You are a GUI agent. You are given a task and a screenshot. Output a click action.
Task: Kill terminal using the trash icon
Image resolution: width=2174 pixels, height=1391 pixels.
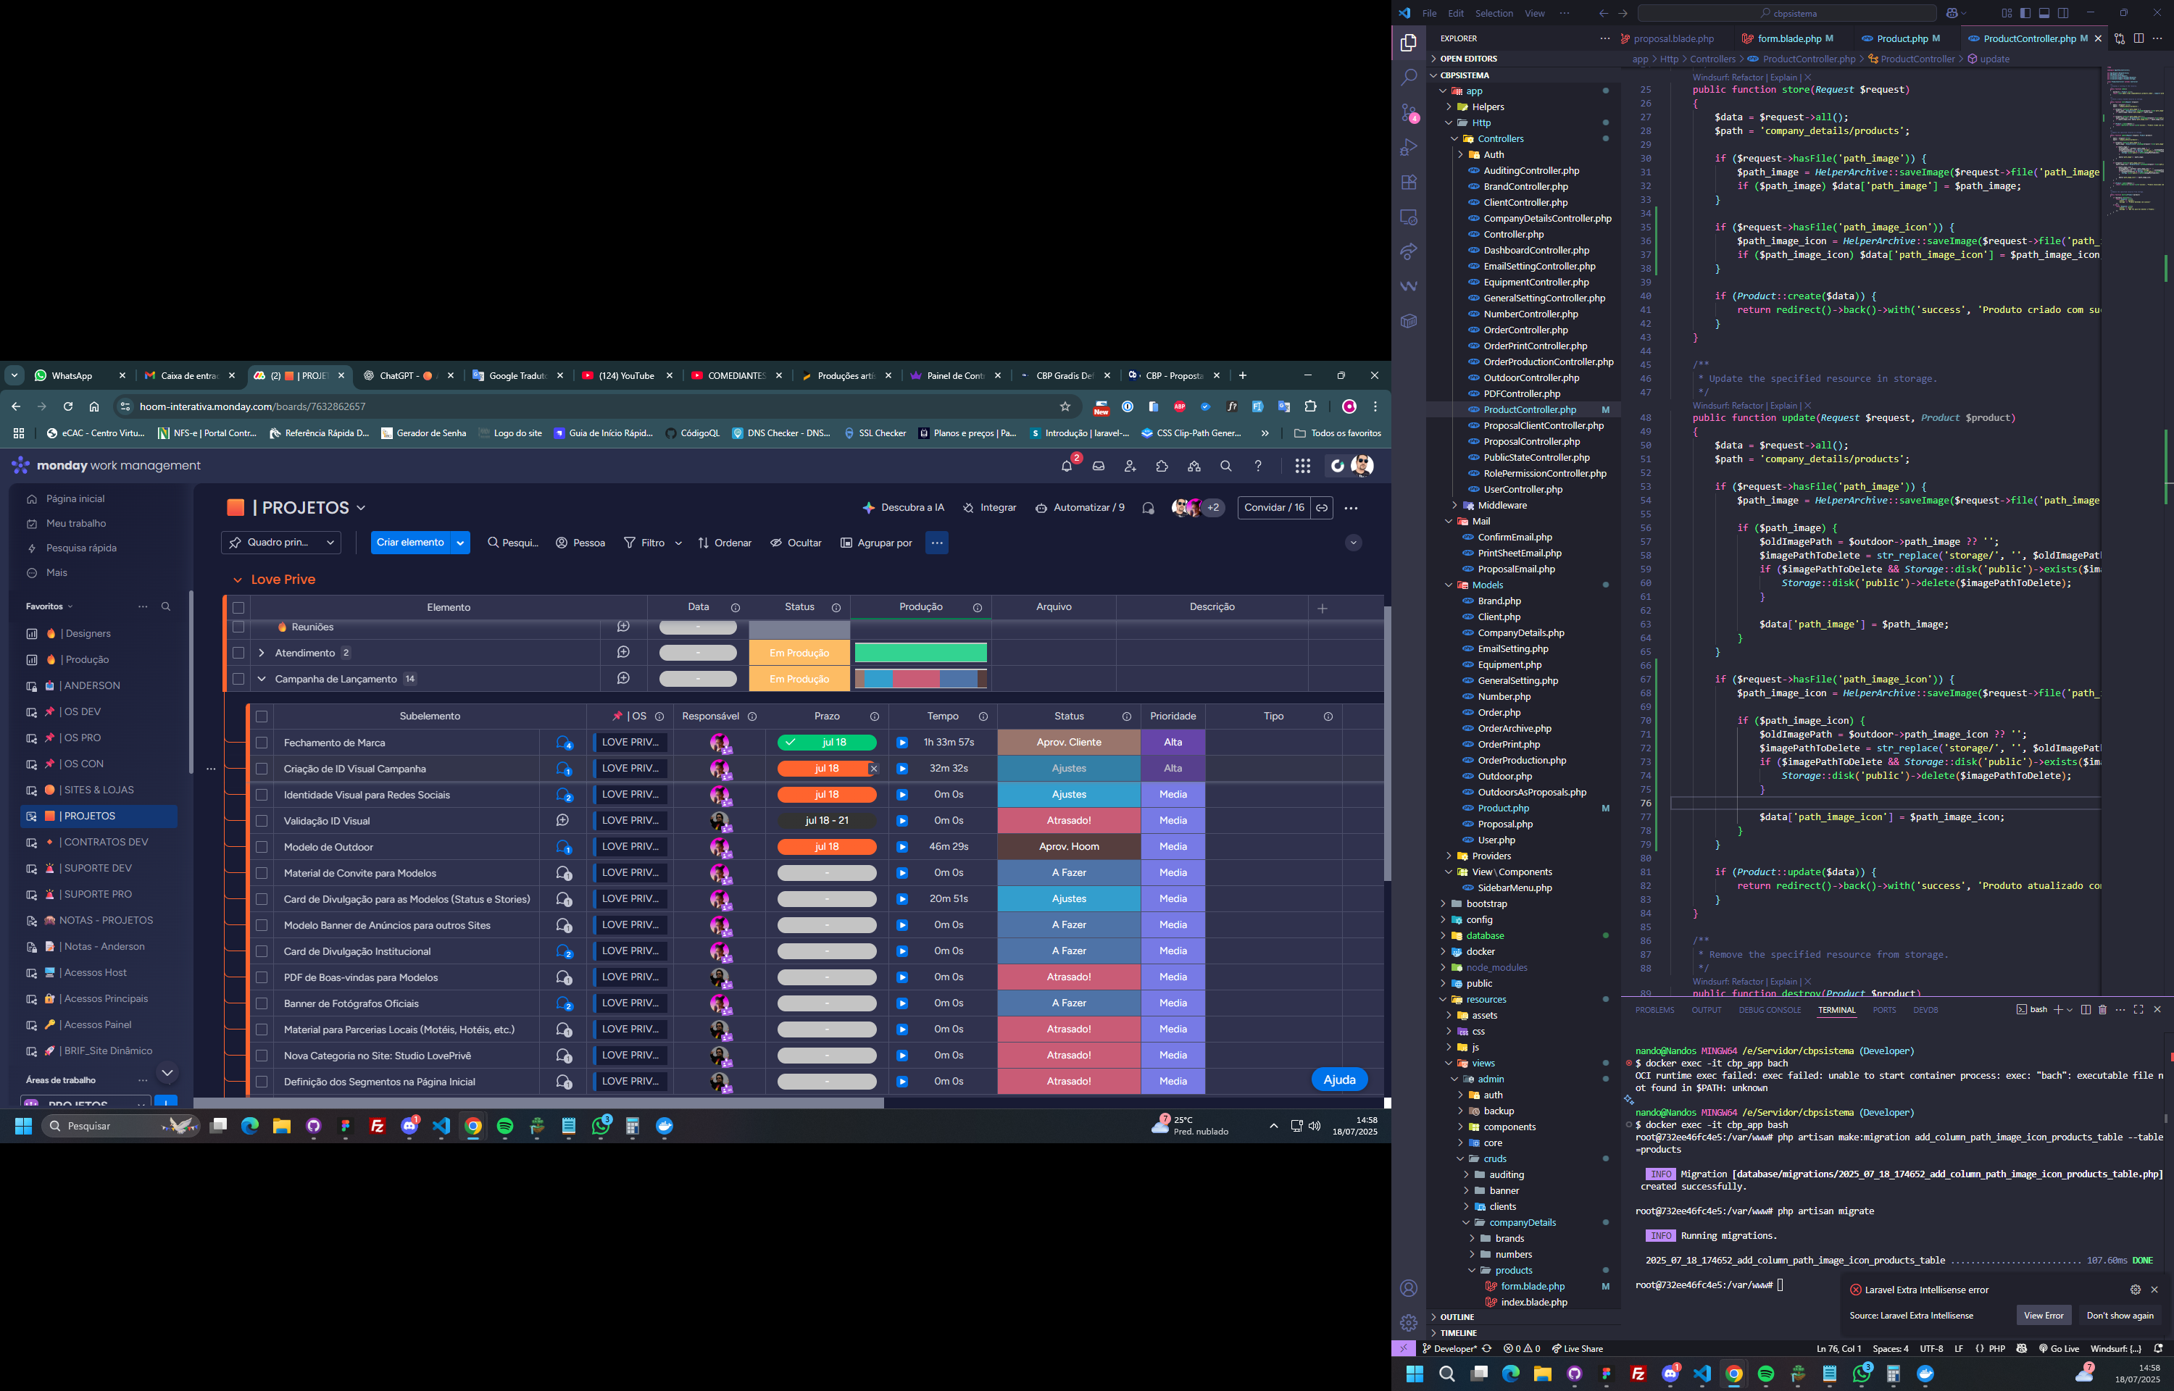[2102, 1010]
